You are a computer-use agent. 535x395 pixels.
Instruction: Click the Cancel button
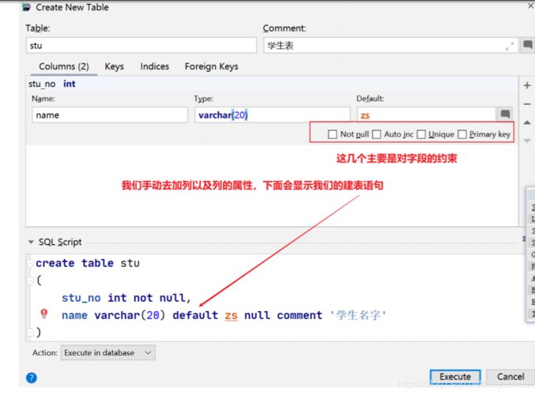pyautogui.click(x=511, y=377)
